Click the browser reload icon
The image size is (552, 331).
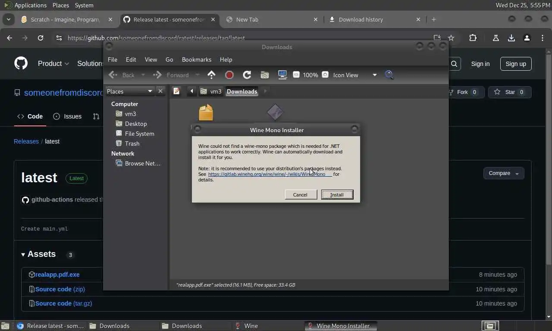(41, 38)
